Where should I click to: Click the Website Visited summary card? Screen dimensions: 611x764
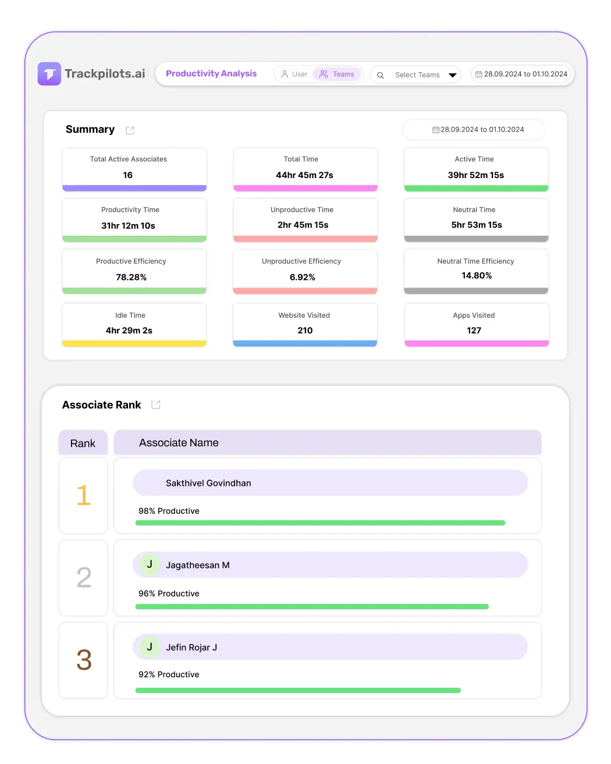point(305,324)
